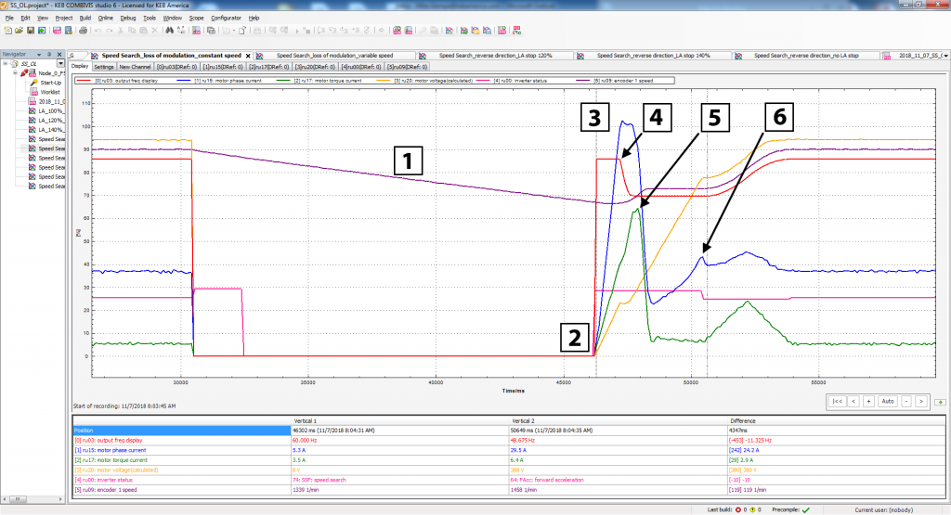Collapse the SS_OL project tree node
The image size is (951, 515).
(6, 63)
